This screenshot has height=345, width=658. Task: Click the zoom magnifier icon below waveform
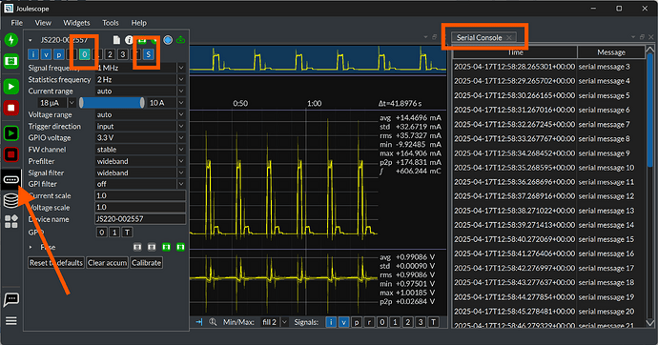pyautogui.click(x=213, y=322)
